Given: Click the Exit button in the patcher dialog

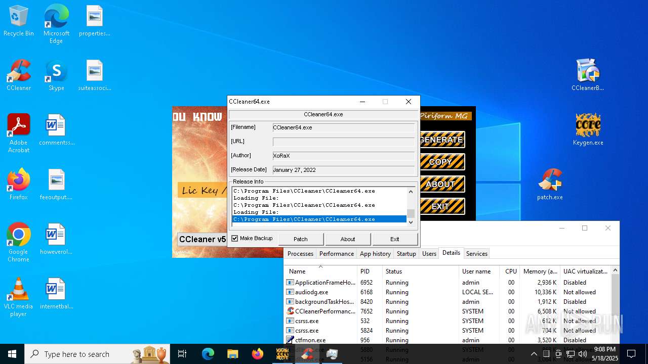Looking at the screenshot, I should coord(395,239).
